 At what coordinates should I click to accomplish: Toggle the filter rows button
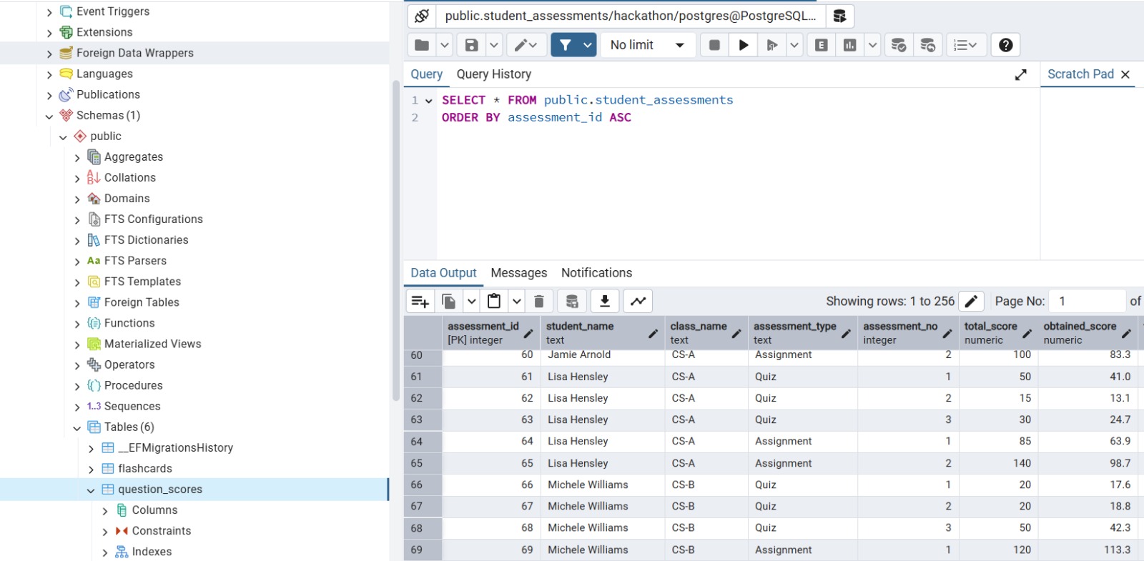coord(565,45)
